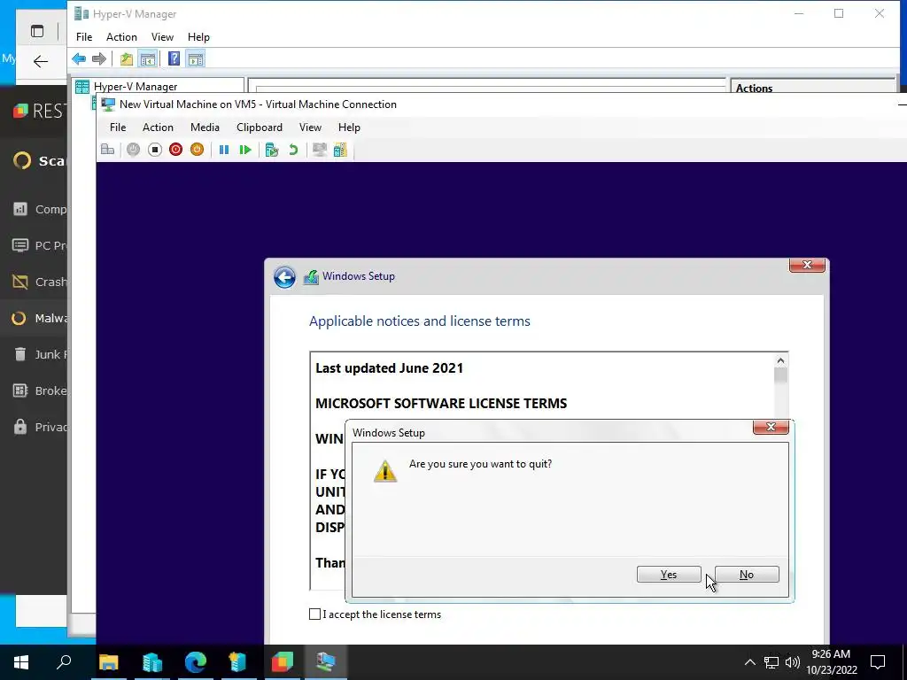The width and height of the screenshot is (907, 680).
Task: Open Action menu in Hyper-V Manager window
Action: [121, 37]
